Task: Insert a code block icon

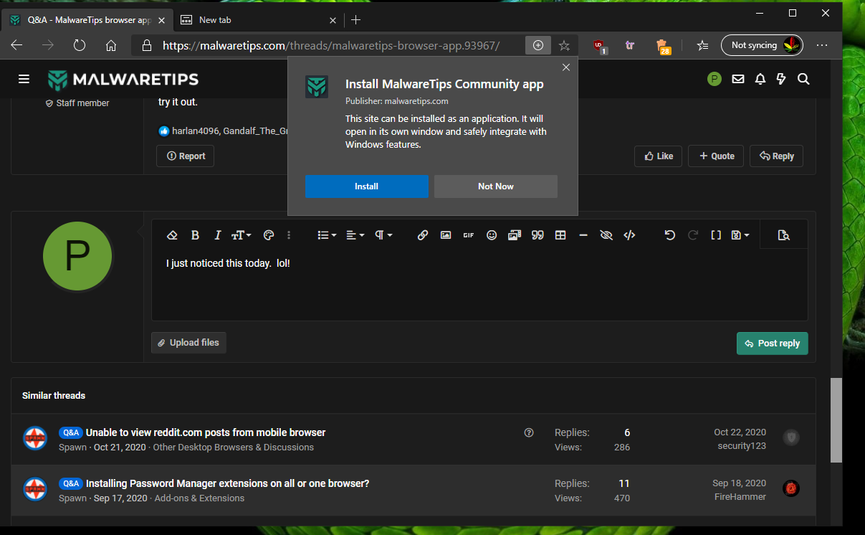Action: [629, 235]
